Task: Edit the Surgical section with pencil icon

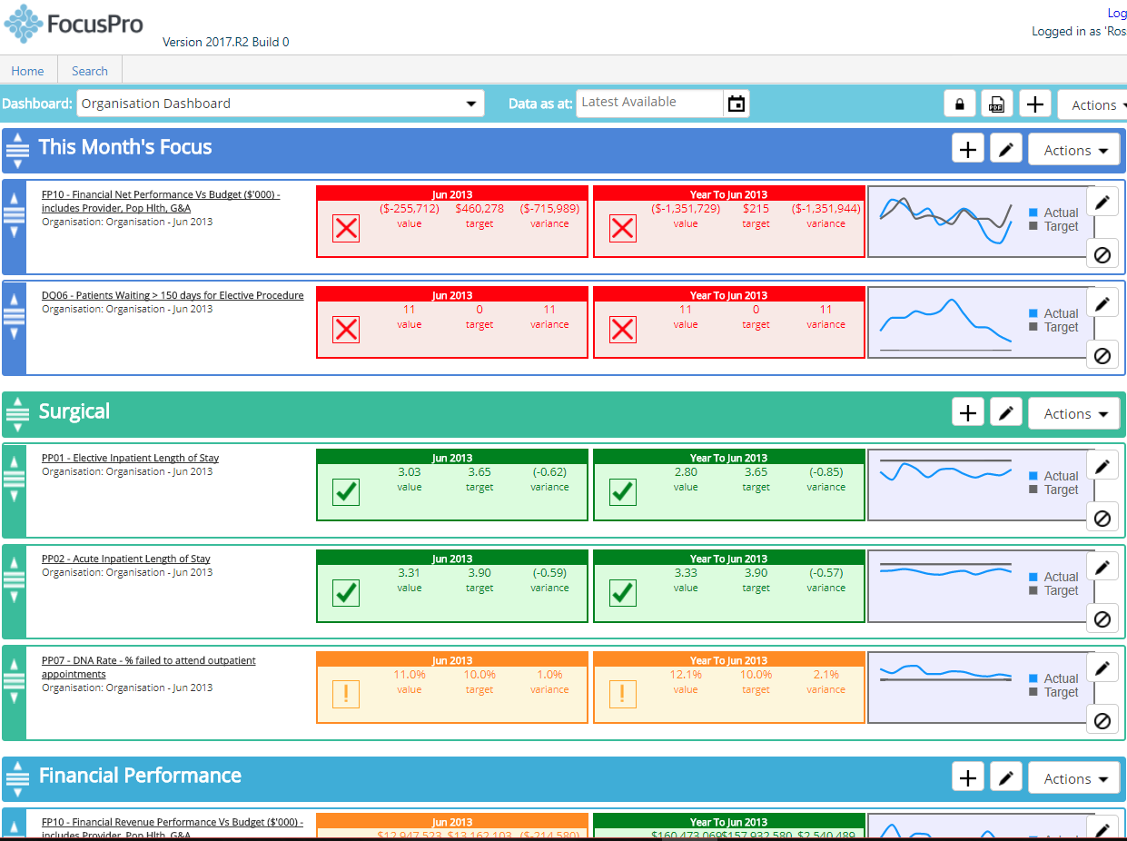Action: 1005,413
